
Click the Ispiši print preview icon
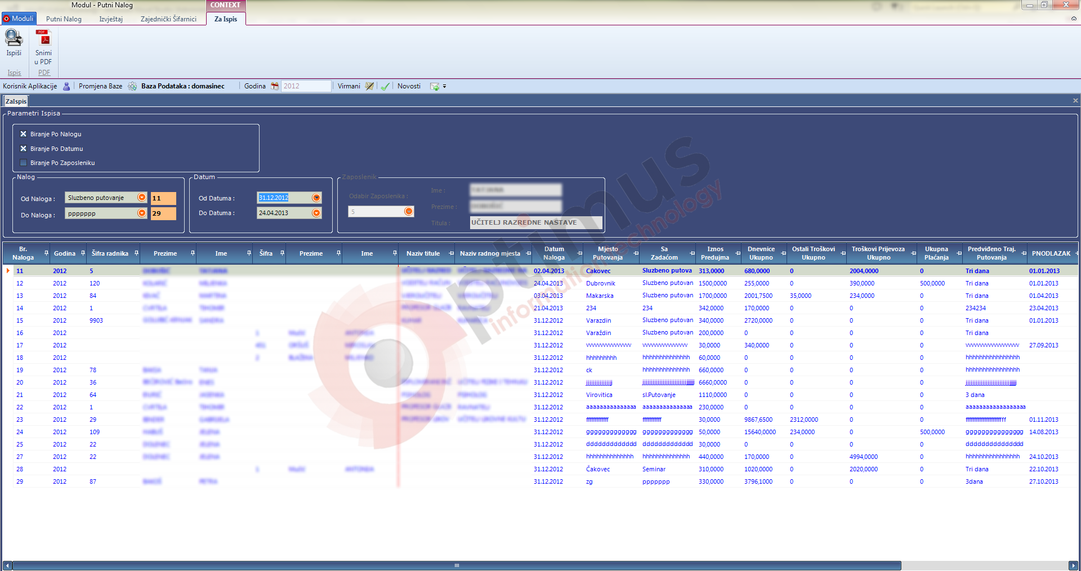point(14,38)
